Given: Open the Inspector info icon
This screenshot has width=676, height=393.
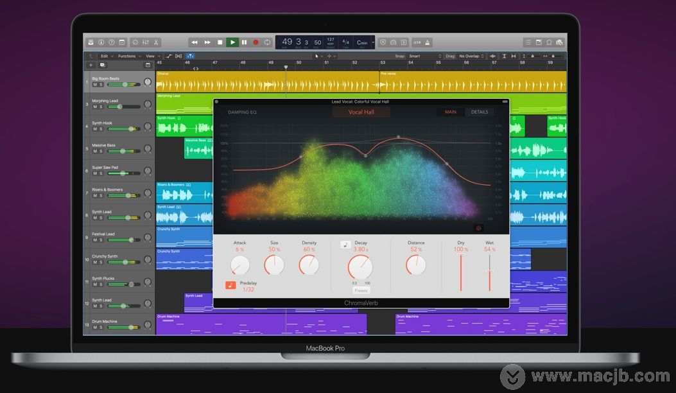Looking at the screenshot, I should (101, 42).
